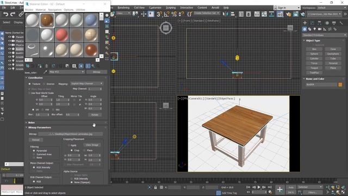Click Get Material icon in Material Editor
Viewport: 348px width, 196px height.
click(28, 66)
